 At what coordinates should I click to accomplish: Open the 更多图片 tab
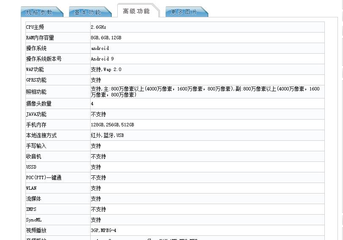click(184, 12)
